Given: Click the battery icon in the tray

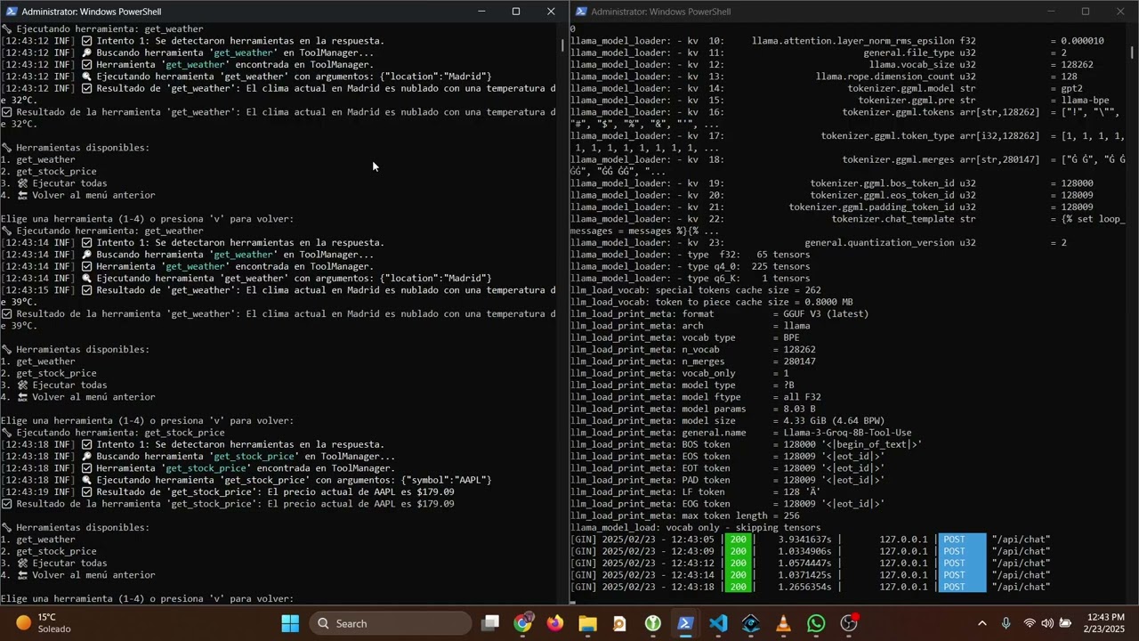Looking at the screenshot, I should [x=1066, y=623].
